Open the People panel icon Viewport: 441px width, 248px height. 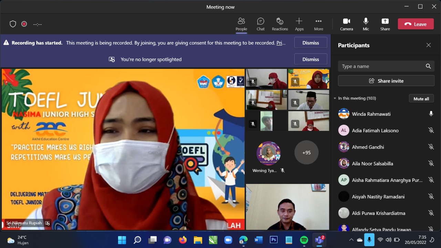pyautogui.click(x=241, y=21)
